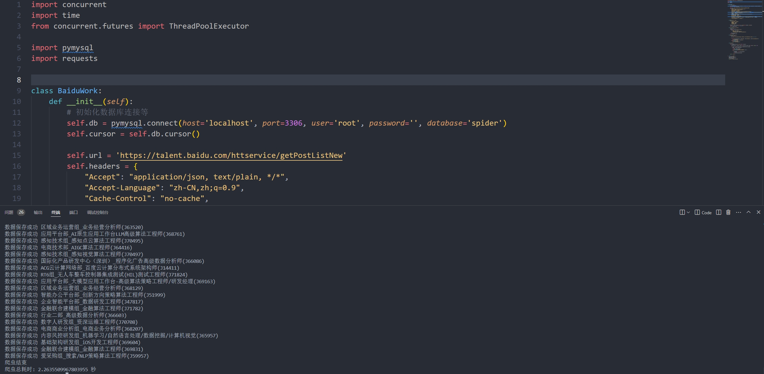Click self.headers on line 16

click(x=93, y=166)
